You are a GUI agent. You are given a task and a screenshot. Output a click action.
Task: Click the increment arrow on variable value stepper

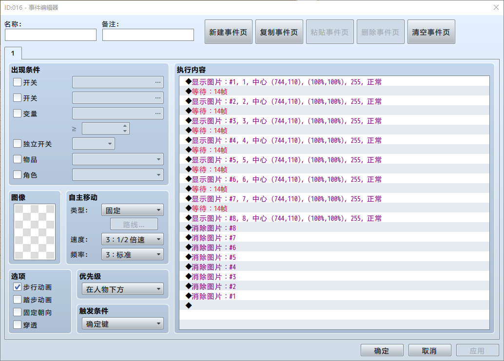click(125, 126)
